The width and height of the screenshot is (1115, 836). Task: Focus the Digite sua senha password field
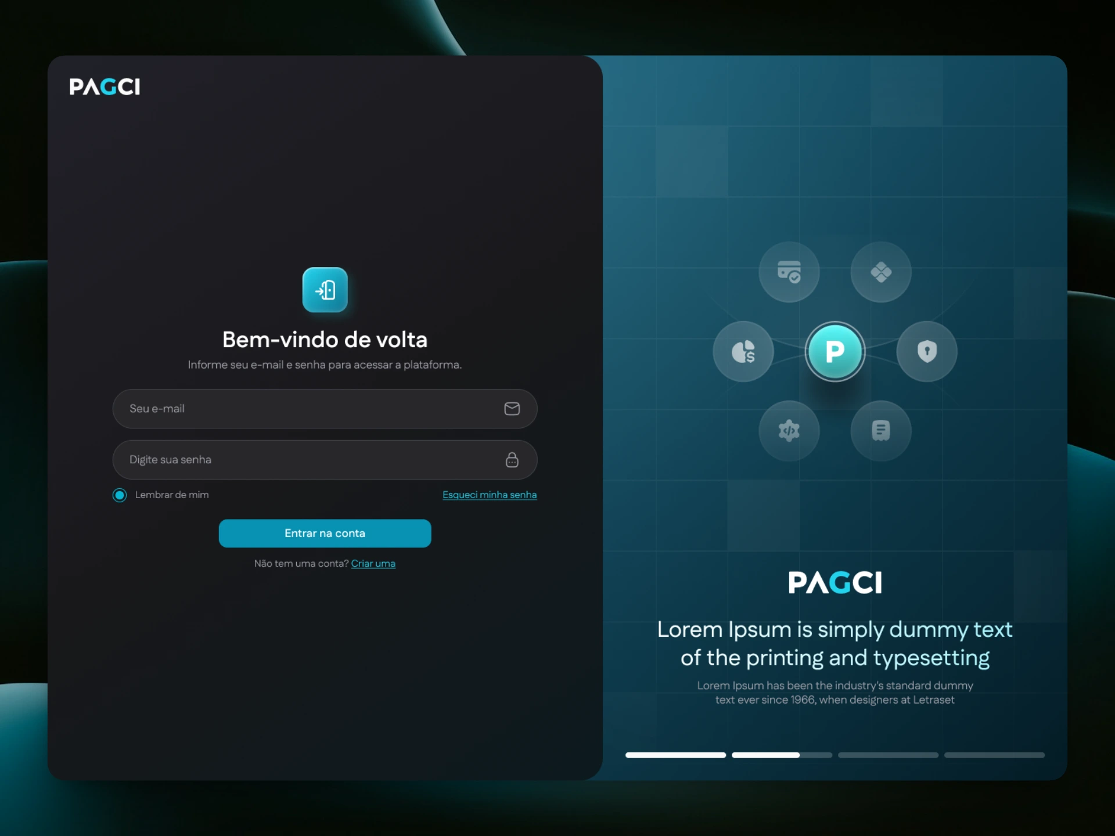point(325,460)
